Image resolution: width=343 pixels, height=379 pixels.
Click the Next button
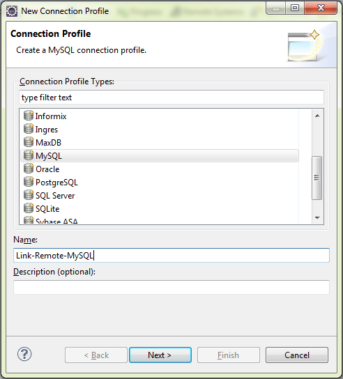tap(160, 355)
